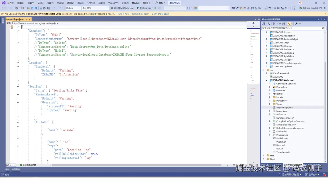This screenshot has width=328, height=178.
Task: Toggle Solution Explorer track active item button
Action: coord(289,24)
